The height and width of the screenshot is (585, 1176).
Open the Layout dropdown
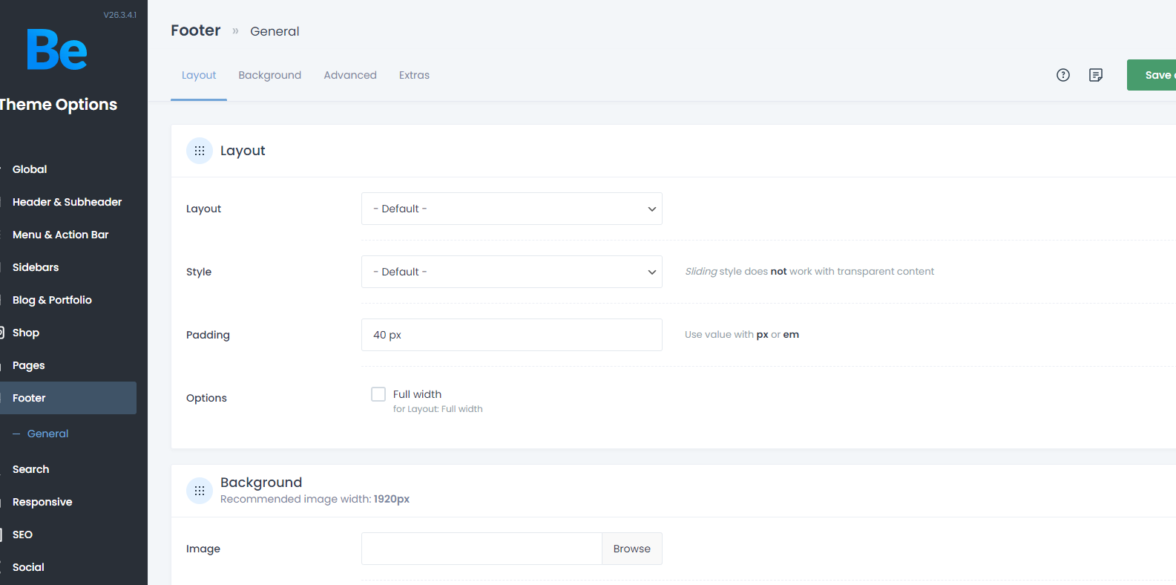pyautogui.click(x=512, y=209)
